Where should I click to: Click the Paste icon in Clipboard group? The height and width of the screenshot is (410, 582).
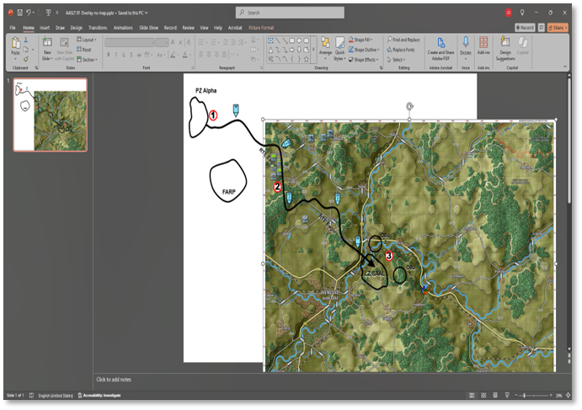15,45
